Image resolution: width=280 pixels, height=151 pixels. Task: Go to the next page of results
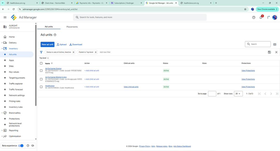pyautogui.click(x=271, y=94)
